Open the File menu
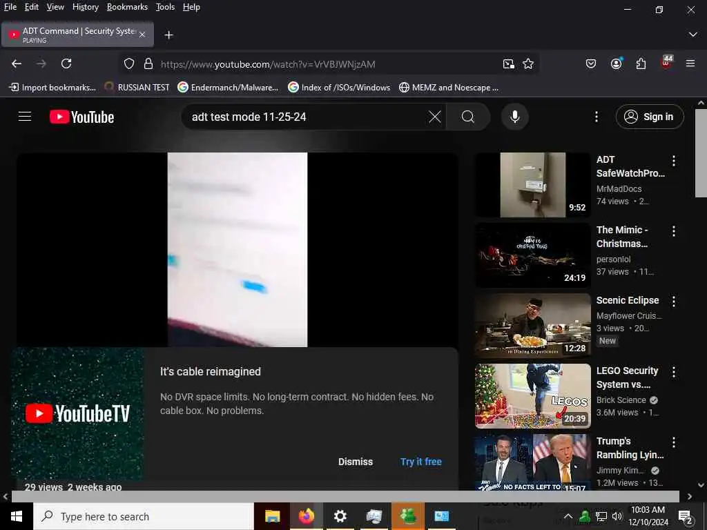The height and width of the screenshot is (530, 707). pyautogui.click(x=10, y=7)
